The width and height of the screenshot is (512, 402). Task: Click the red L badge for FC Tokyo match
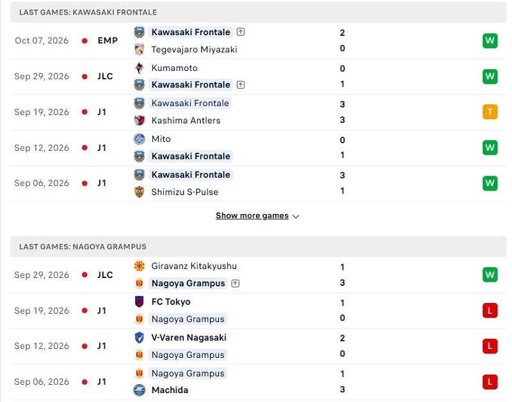490,311
